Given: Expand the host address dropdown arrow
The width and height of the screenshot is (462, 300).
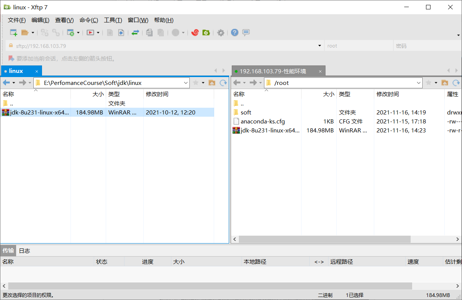Looking at the screenshot, I should pos(319,46).
